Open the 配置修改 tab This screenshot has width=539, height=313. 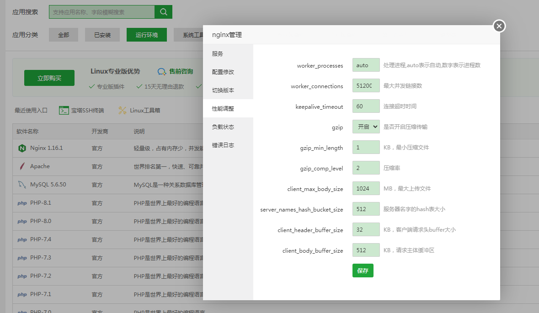coord(228,72)
